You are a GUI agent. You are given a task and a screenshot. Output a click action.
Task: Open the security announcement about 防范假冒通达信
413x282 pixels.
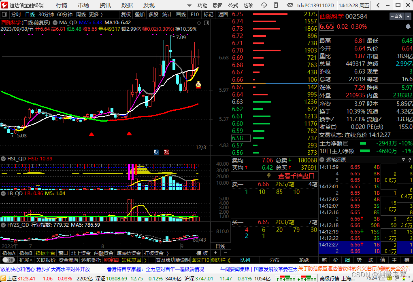[x=354, y=269]
